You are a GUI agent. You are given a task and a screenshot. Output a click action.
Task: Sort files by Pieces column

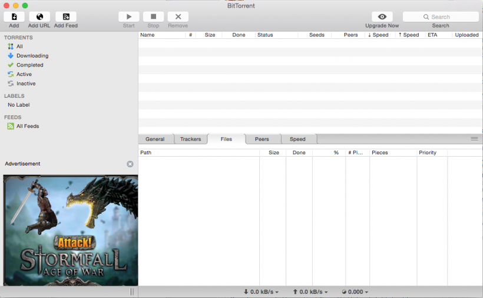(393, 153)
